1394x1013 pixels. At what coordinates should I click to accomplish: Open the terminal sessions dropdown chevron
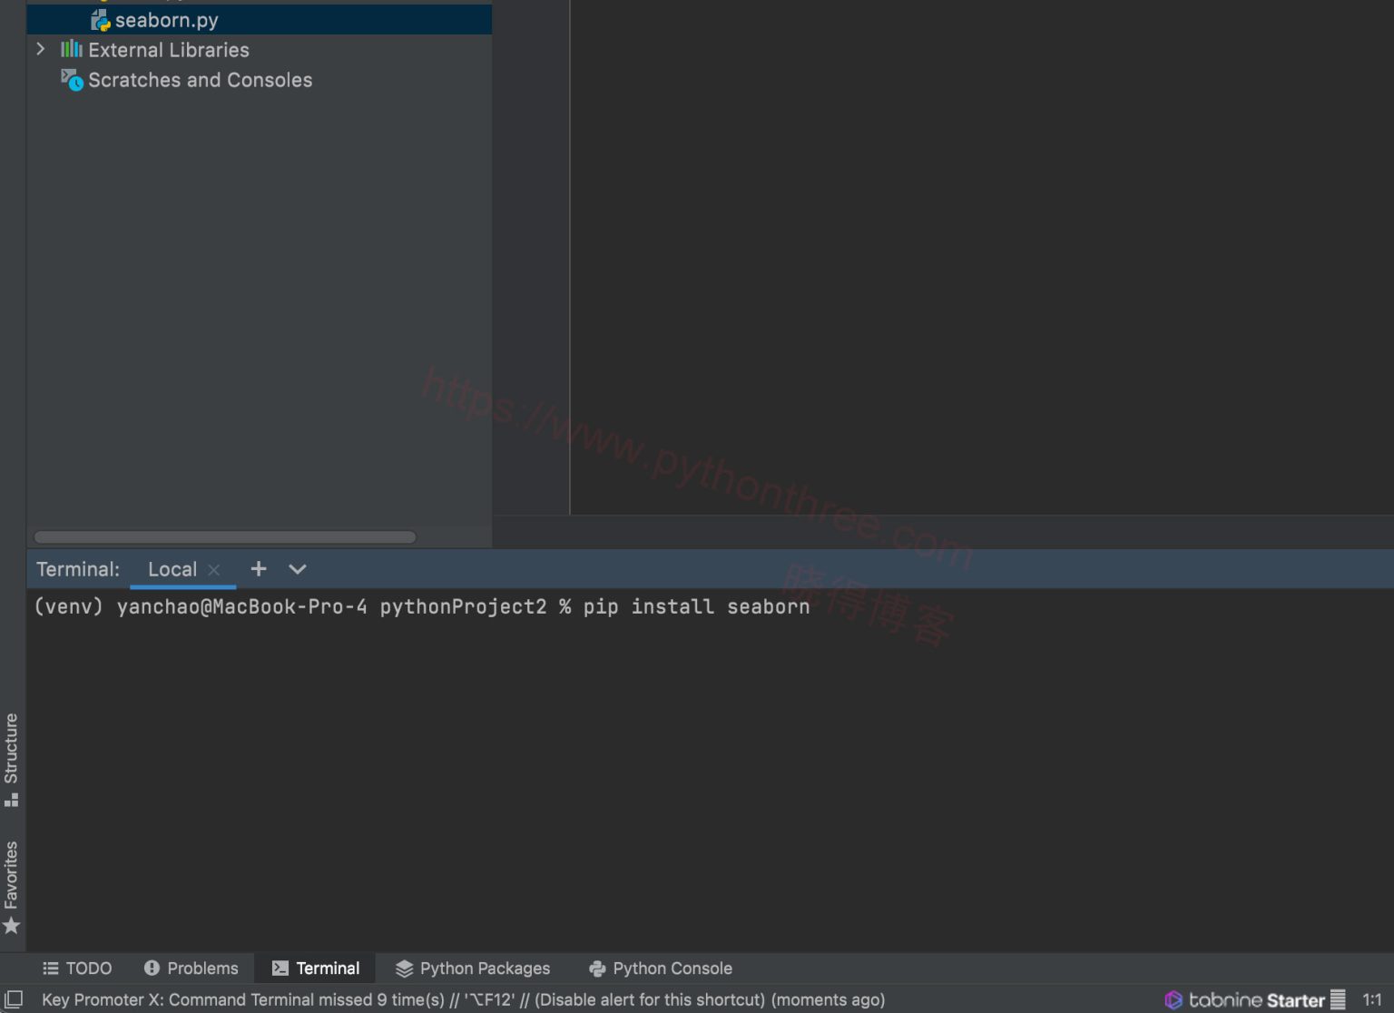tap(298, 569)
